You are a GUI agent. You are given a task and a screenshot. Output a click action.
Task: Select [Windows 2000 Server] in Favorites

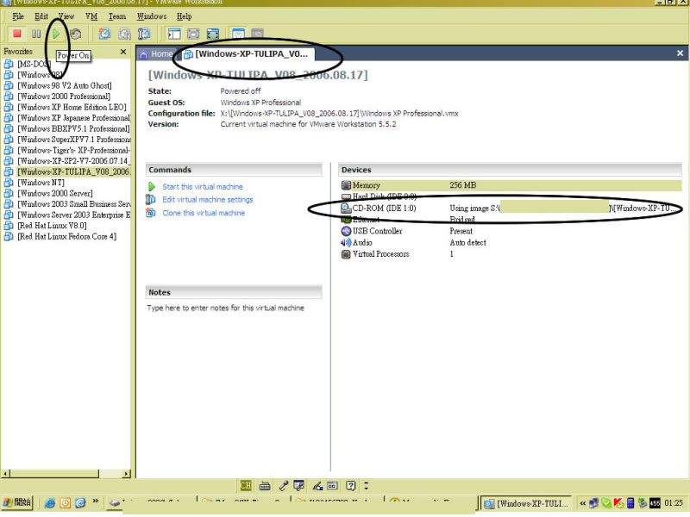tap(54, 193)
